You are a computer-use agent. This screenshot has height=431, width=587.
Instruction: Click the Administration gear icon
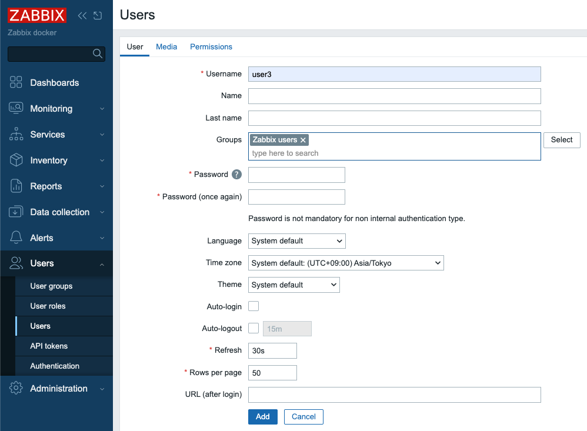click(16, 388)
